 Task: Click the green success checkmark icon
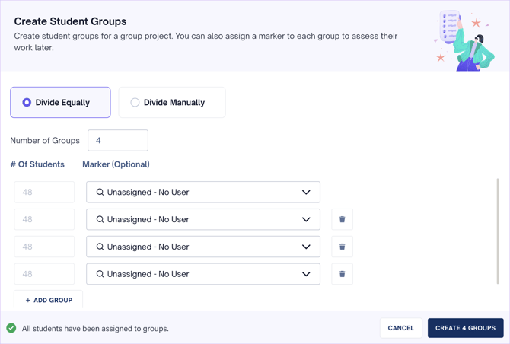tap(11, 328)
